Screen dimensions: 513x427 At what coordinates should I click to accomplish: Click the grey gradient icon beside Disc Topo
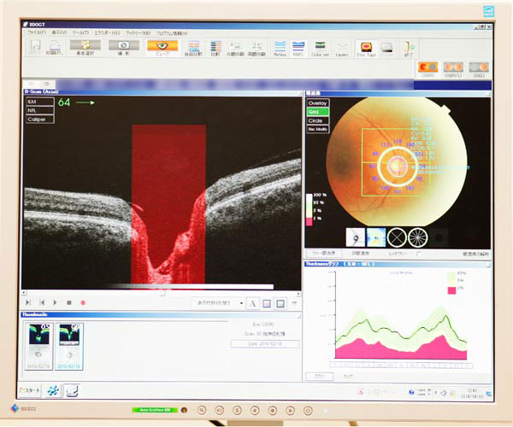(x=386, y=49)
